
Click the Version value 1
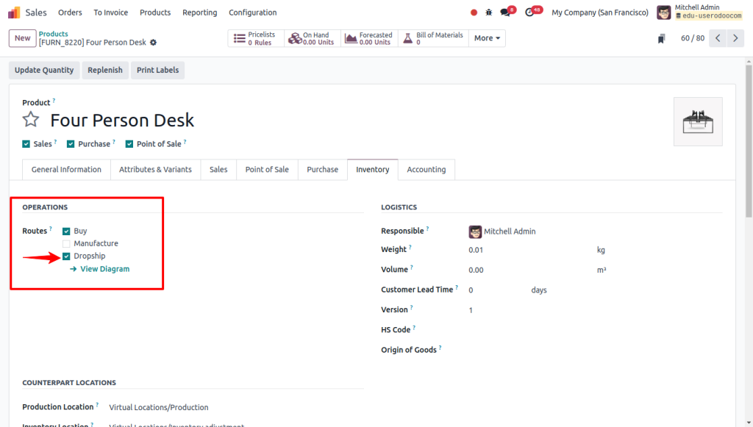point(471,310)
